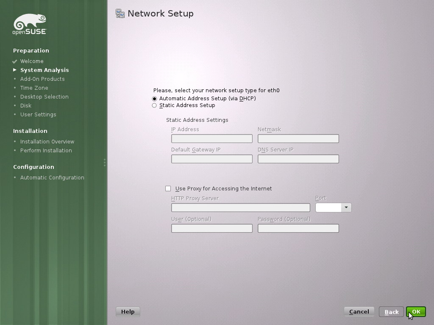
Task: Click the DNS Server IP field
Action: click(298, 159)
